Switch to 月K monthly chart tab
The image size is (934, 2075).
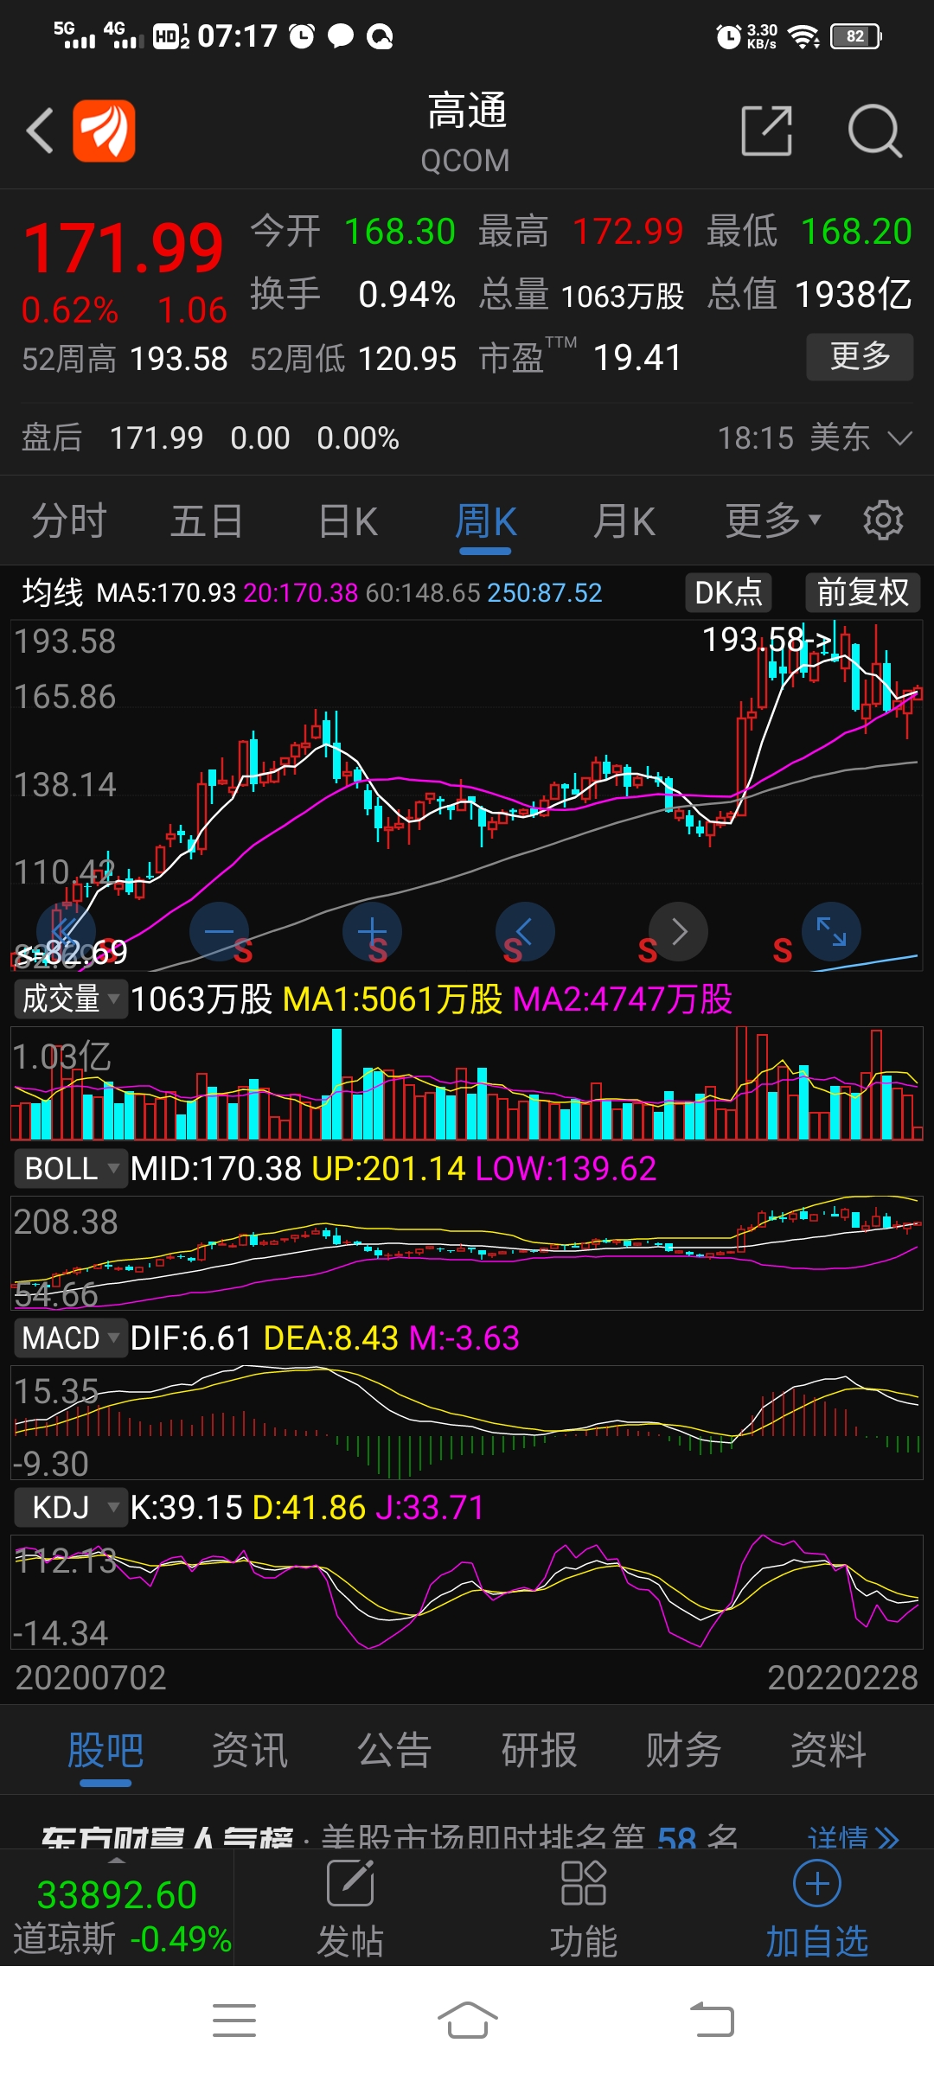624,520
